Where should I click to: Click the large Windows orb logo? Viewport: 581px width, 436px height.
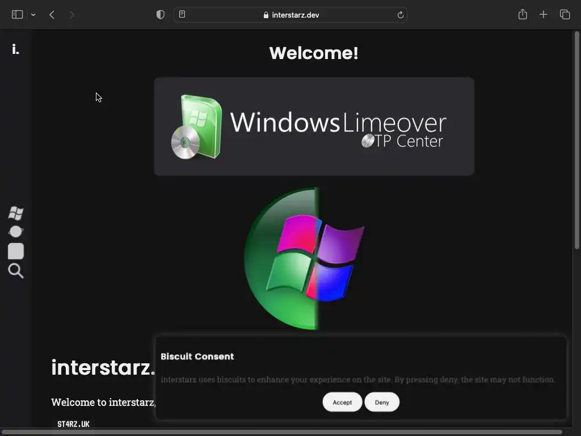click(x=304, y=259)
